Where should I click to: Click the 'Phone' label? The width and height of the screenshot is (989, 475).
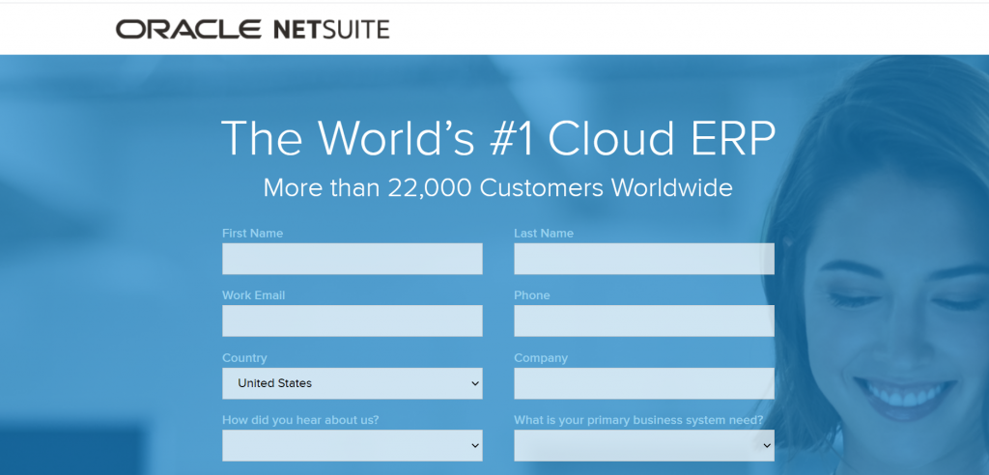(532, 295)
